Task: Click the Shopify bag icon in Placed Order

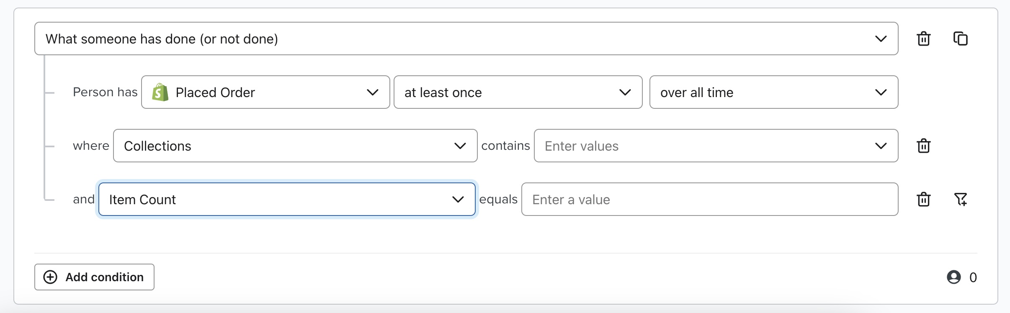Action: click(x=160, y=92)
